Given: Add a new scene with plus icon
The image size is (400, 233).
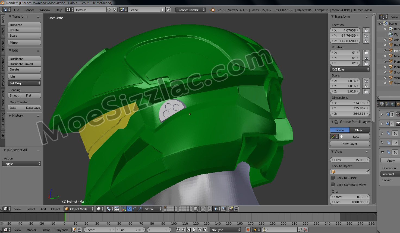Looking at the screenshot, I should tap(163, 10).
